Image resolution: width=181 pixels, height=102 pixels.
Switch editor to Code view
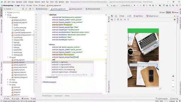click(162, 12)
